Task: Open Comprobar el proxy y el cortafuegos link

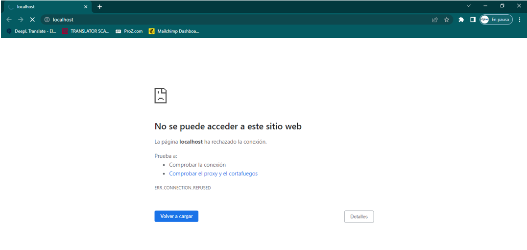Action: click(x=214, y=174)
